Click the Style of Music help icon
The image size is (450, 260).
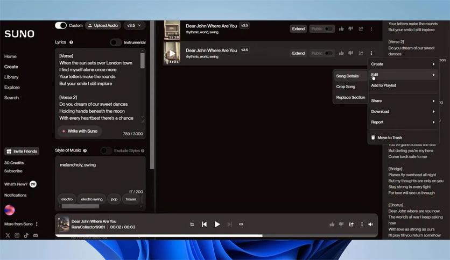pos(85,150)
